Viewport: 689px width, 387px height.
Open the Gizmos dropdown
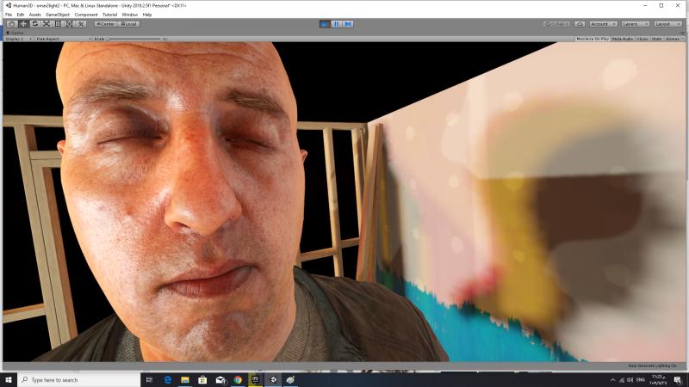(x=673, y=39)
